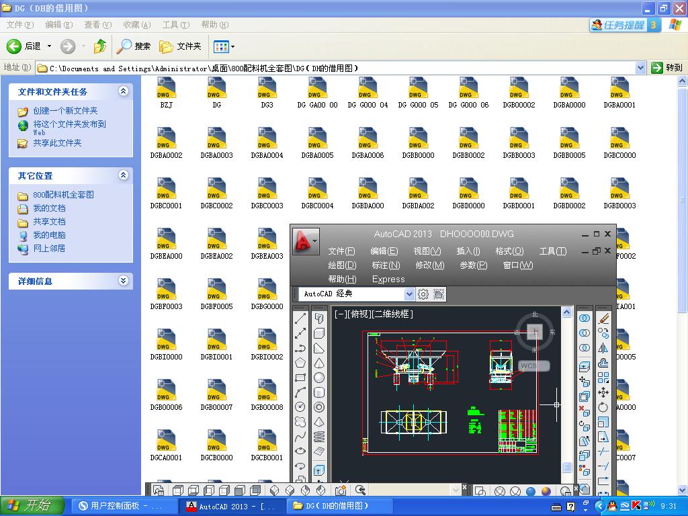
Task: Click the Union solid editing icon
Action: (x=585, y=318)
